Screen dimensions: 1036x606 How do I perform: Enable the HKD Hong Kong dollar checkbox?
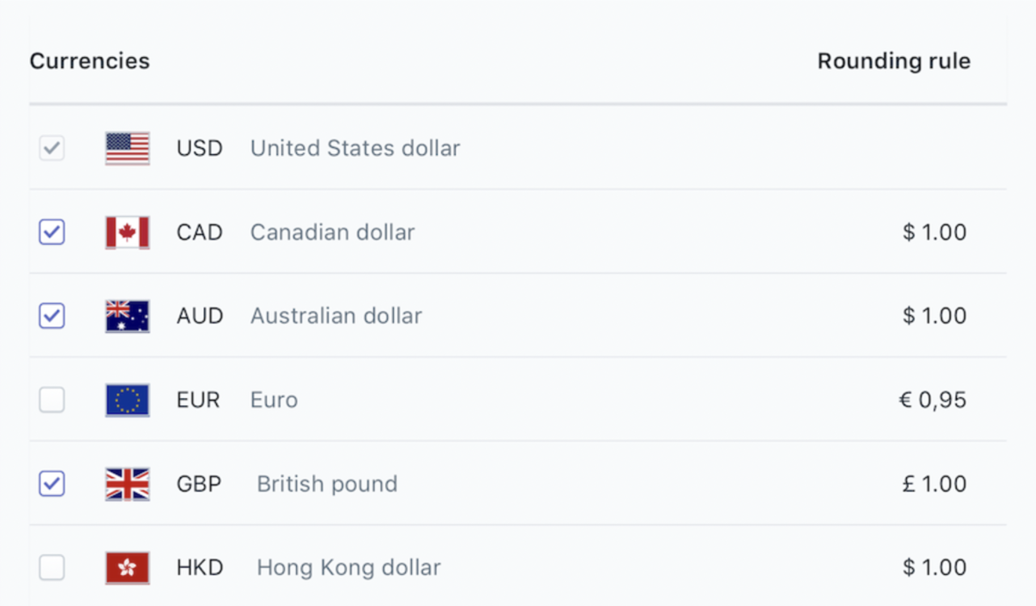click(52, 567)
